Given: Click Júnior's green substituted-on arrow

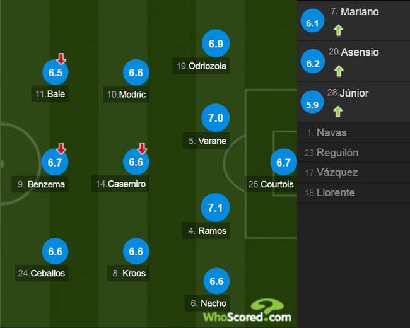Looking at the screenshot, I should tap(338, 112).
